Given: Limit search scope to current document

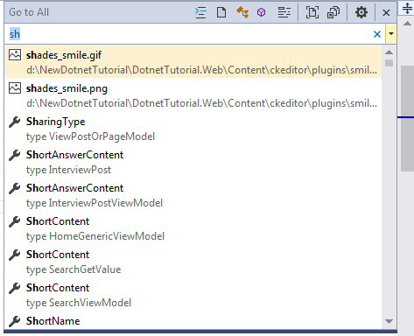Looking at the screenshot, I should (312, 12).
